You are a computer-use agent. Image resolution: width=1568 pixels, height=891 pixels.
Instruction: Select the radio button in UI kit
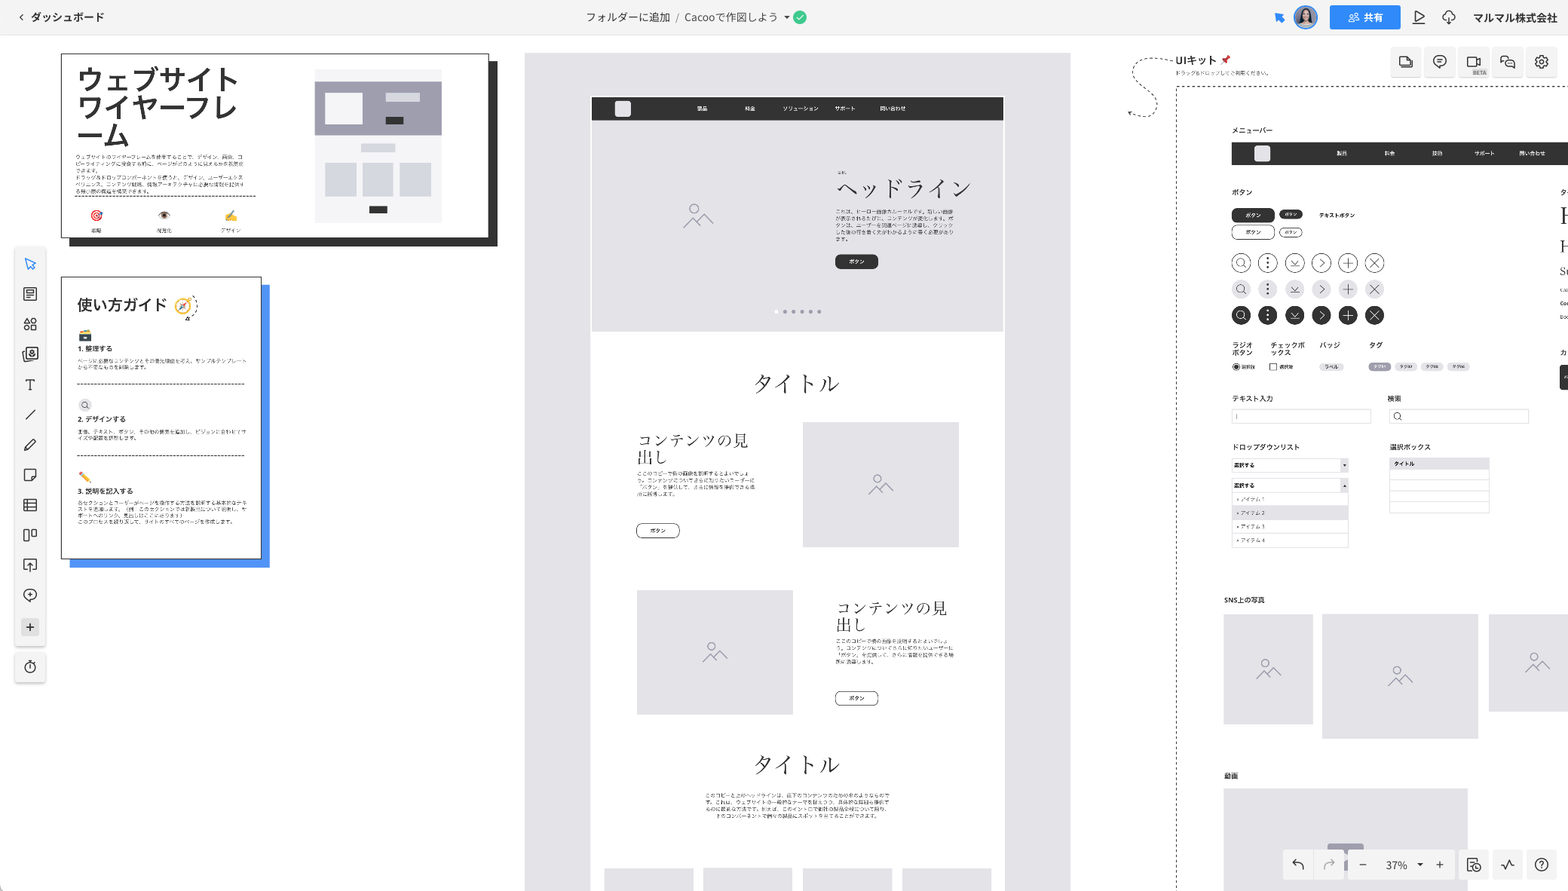[x=1236, y=367]
